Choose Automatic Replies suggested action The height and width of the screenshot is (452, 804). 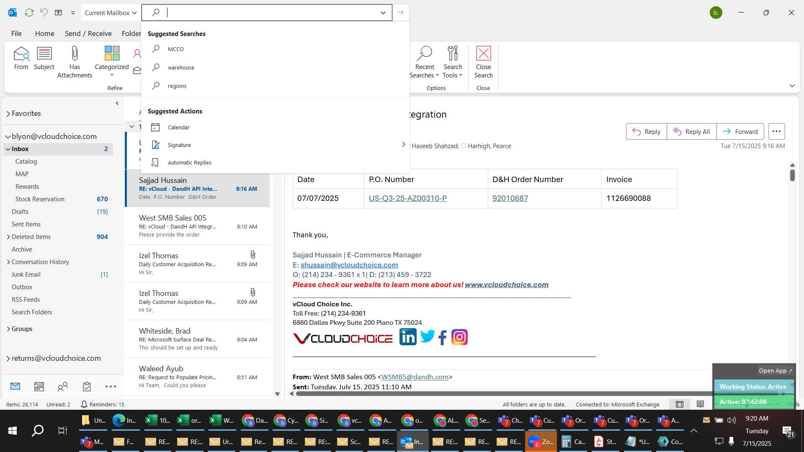pyautogui.click(x=275, y=162)
